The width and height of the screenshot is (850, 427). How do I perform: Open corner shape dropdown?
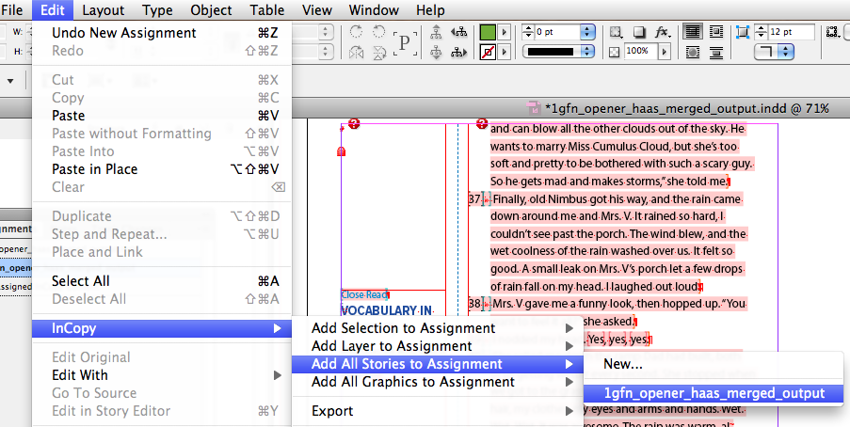(785, 52)
